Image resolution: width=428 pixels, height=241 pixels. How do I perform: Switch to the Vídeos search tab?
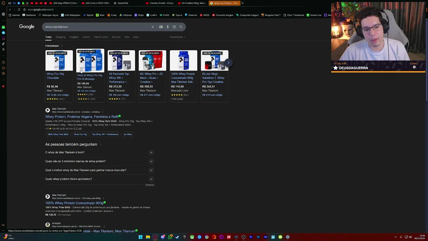[x=86, y=37]
